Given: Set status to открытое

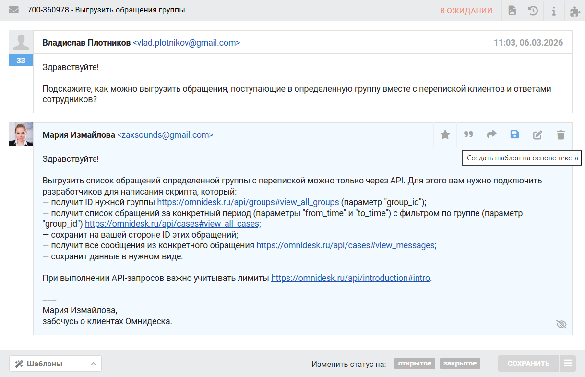Looking at the screenshot, I should (x=415, y=364).
